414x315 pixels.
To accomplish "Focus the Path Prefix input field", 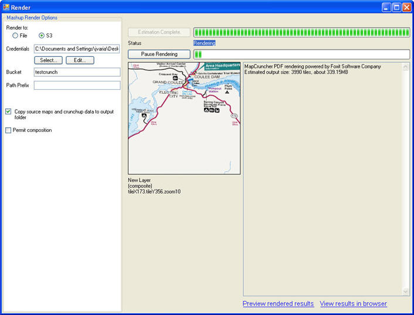I will pyautogui.click(x=77, y=86).
